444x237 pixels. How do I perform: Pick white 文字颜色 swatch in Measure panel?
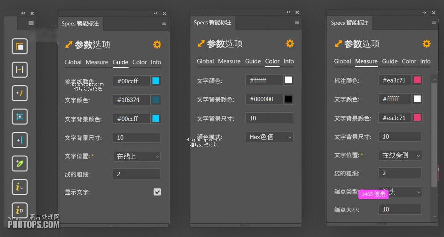(417, 99)
